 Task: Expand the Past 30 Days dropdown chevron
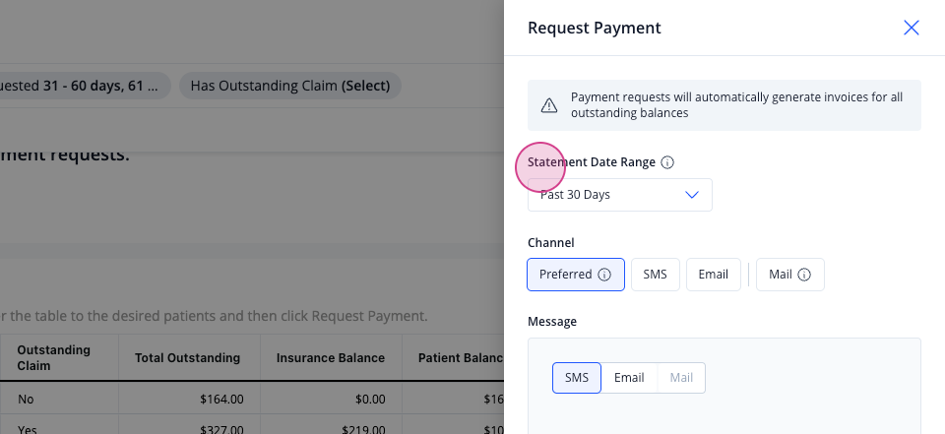tap(692, 195)
